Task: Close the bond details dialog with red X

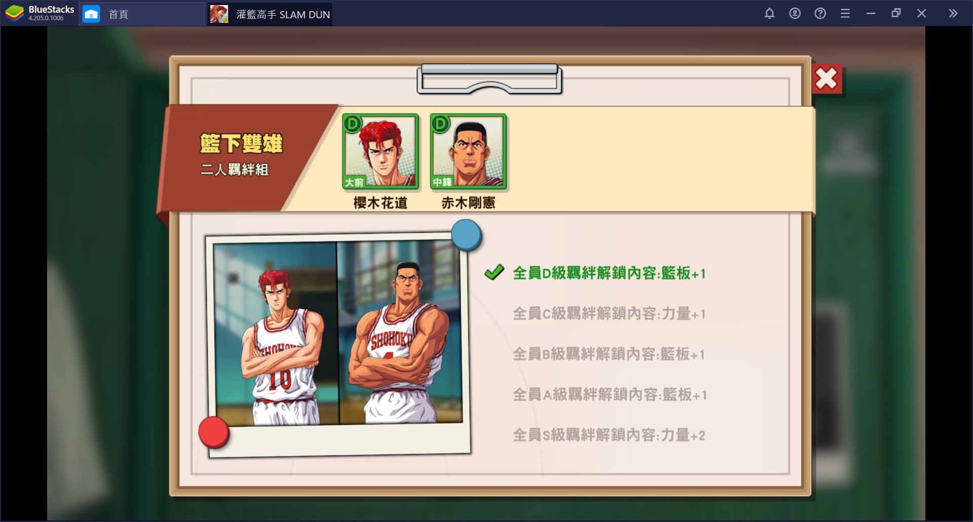Action: pos(827,79)
